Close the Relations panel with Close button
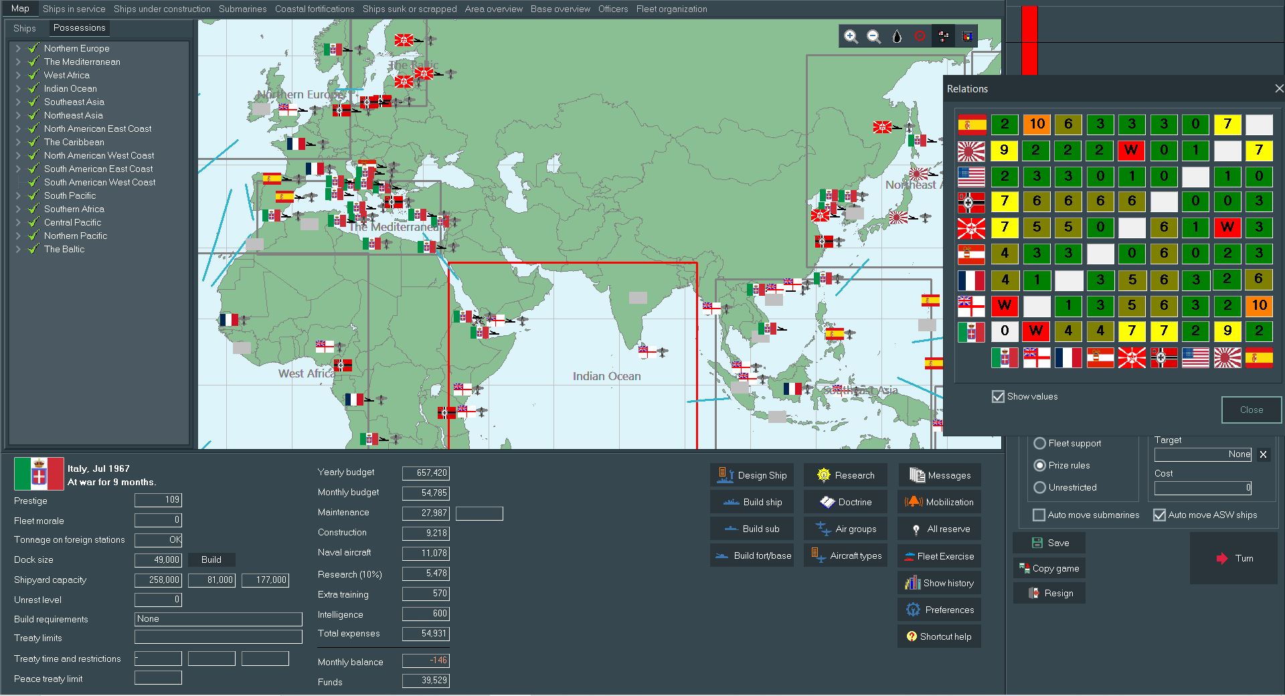The image size is (1285, 696). pyautogui.click(x=1252, y=410)
